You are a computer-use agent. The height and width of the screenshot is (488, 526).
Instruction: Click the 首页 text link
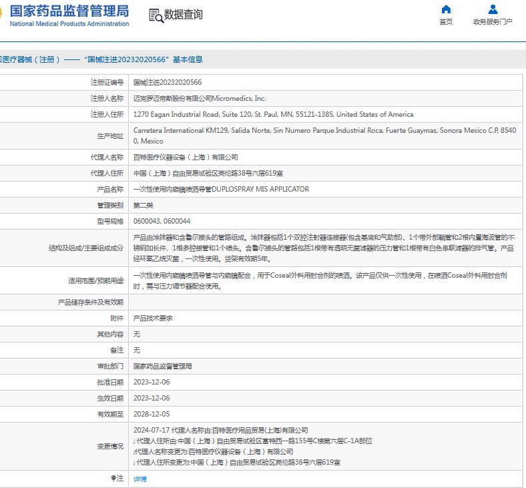(446, 22)
